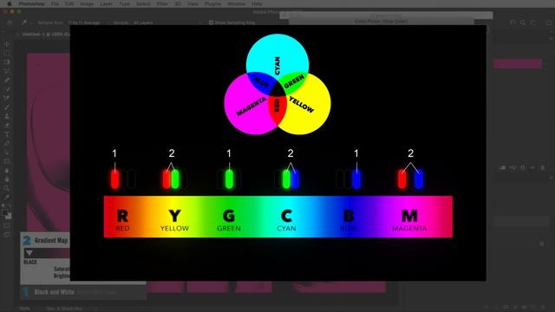Open the Type menu

click(x=124, y=3)
